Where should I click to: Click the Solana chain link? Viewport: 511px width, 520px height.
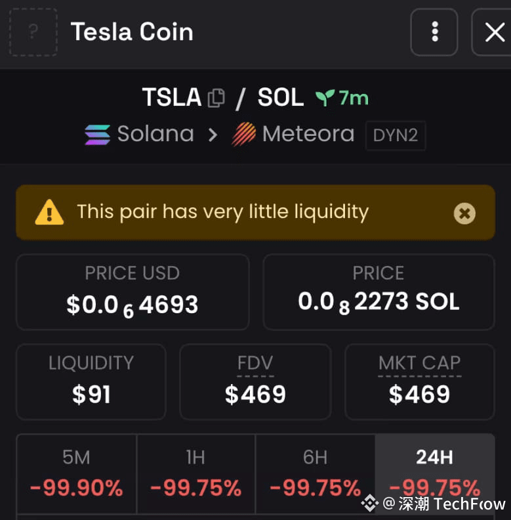point(155,135)
